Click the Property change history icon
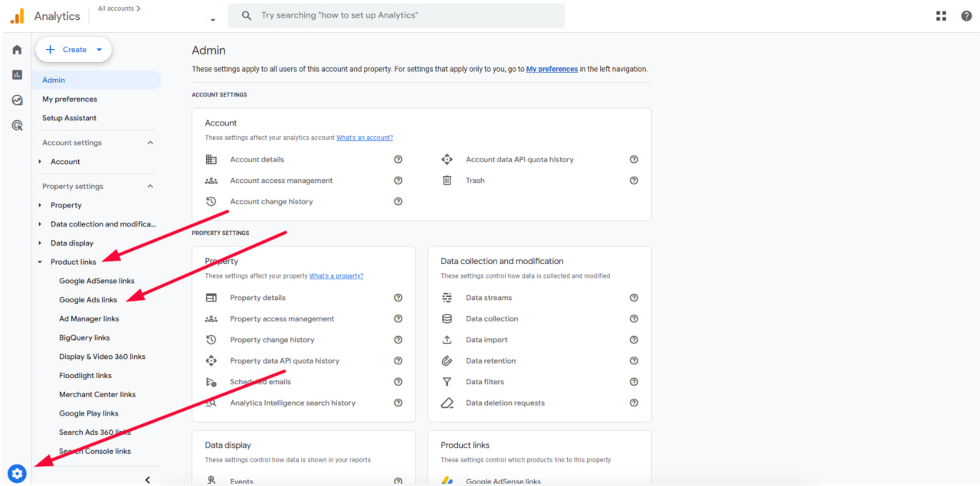This screenshot has width=980, height=486. pyautogui.click(x=211, y=340)
